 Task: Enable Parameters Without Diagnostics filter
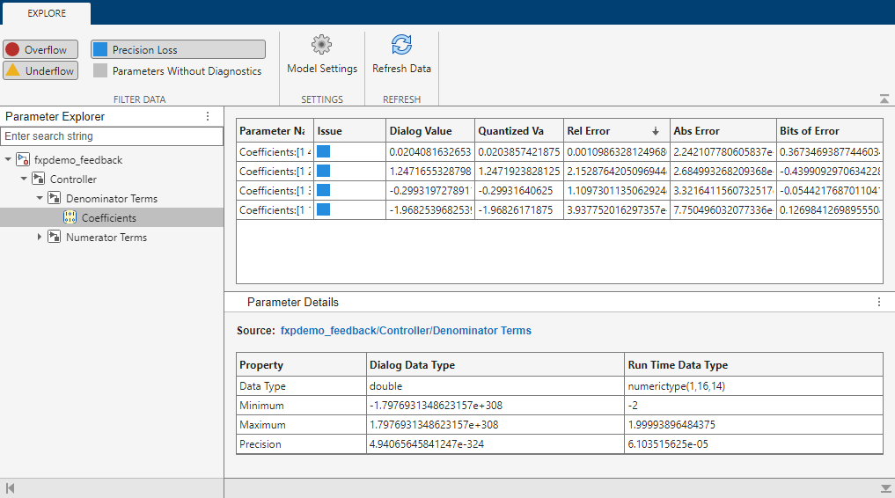click(x=178, y=71)
